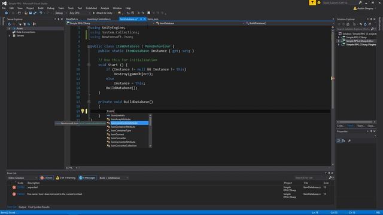The image size is (383, 215).
Task: Click Refresh icon in Server Explorer
Action: (x=10, y=24)
